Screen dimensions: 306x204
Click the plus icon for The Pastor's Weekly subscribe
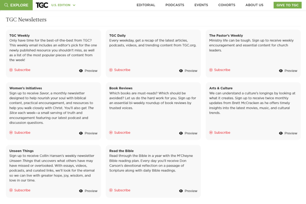[211, 70]
